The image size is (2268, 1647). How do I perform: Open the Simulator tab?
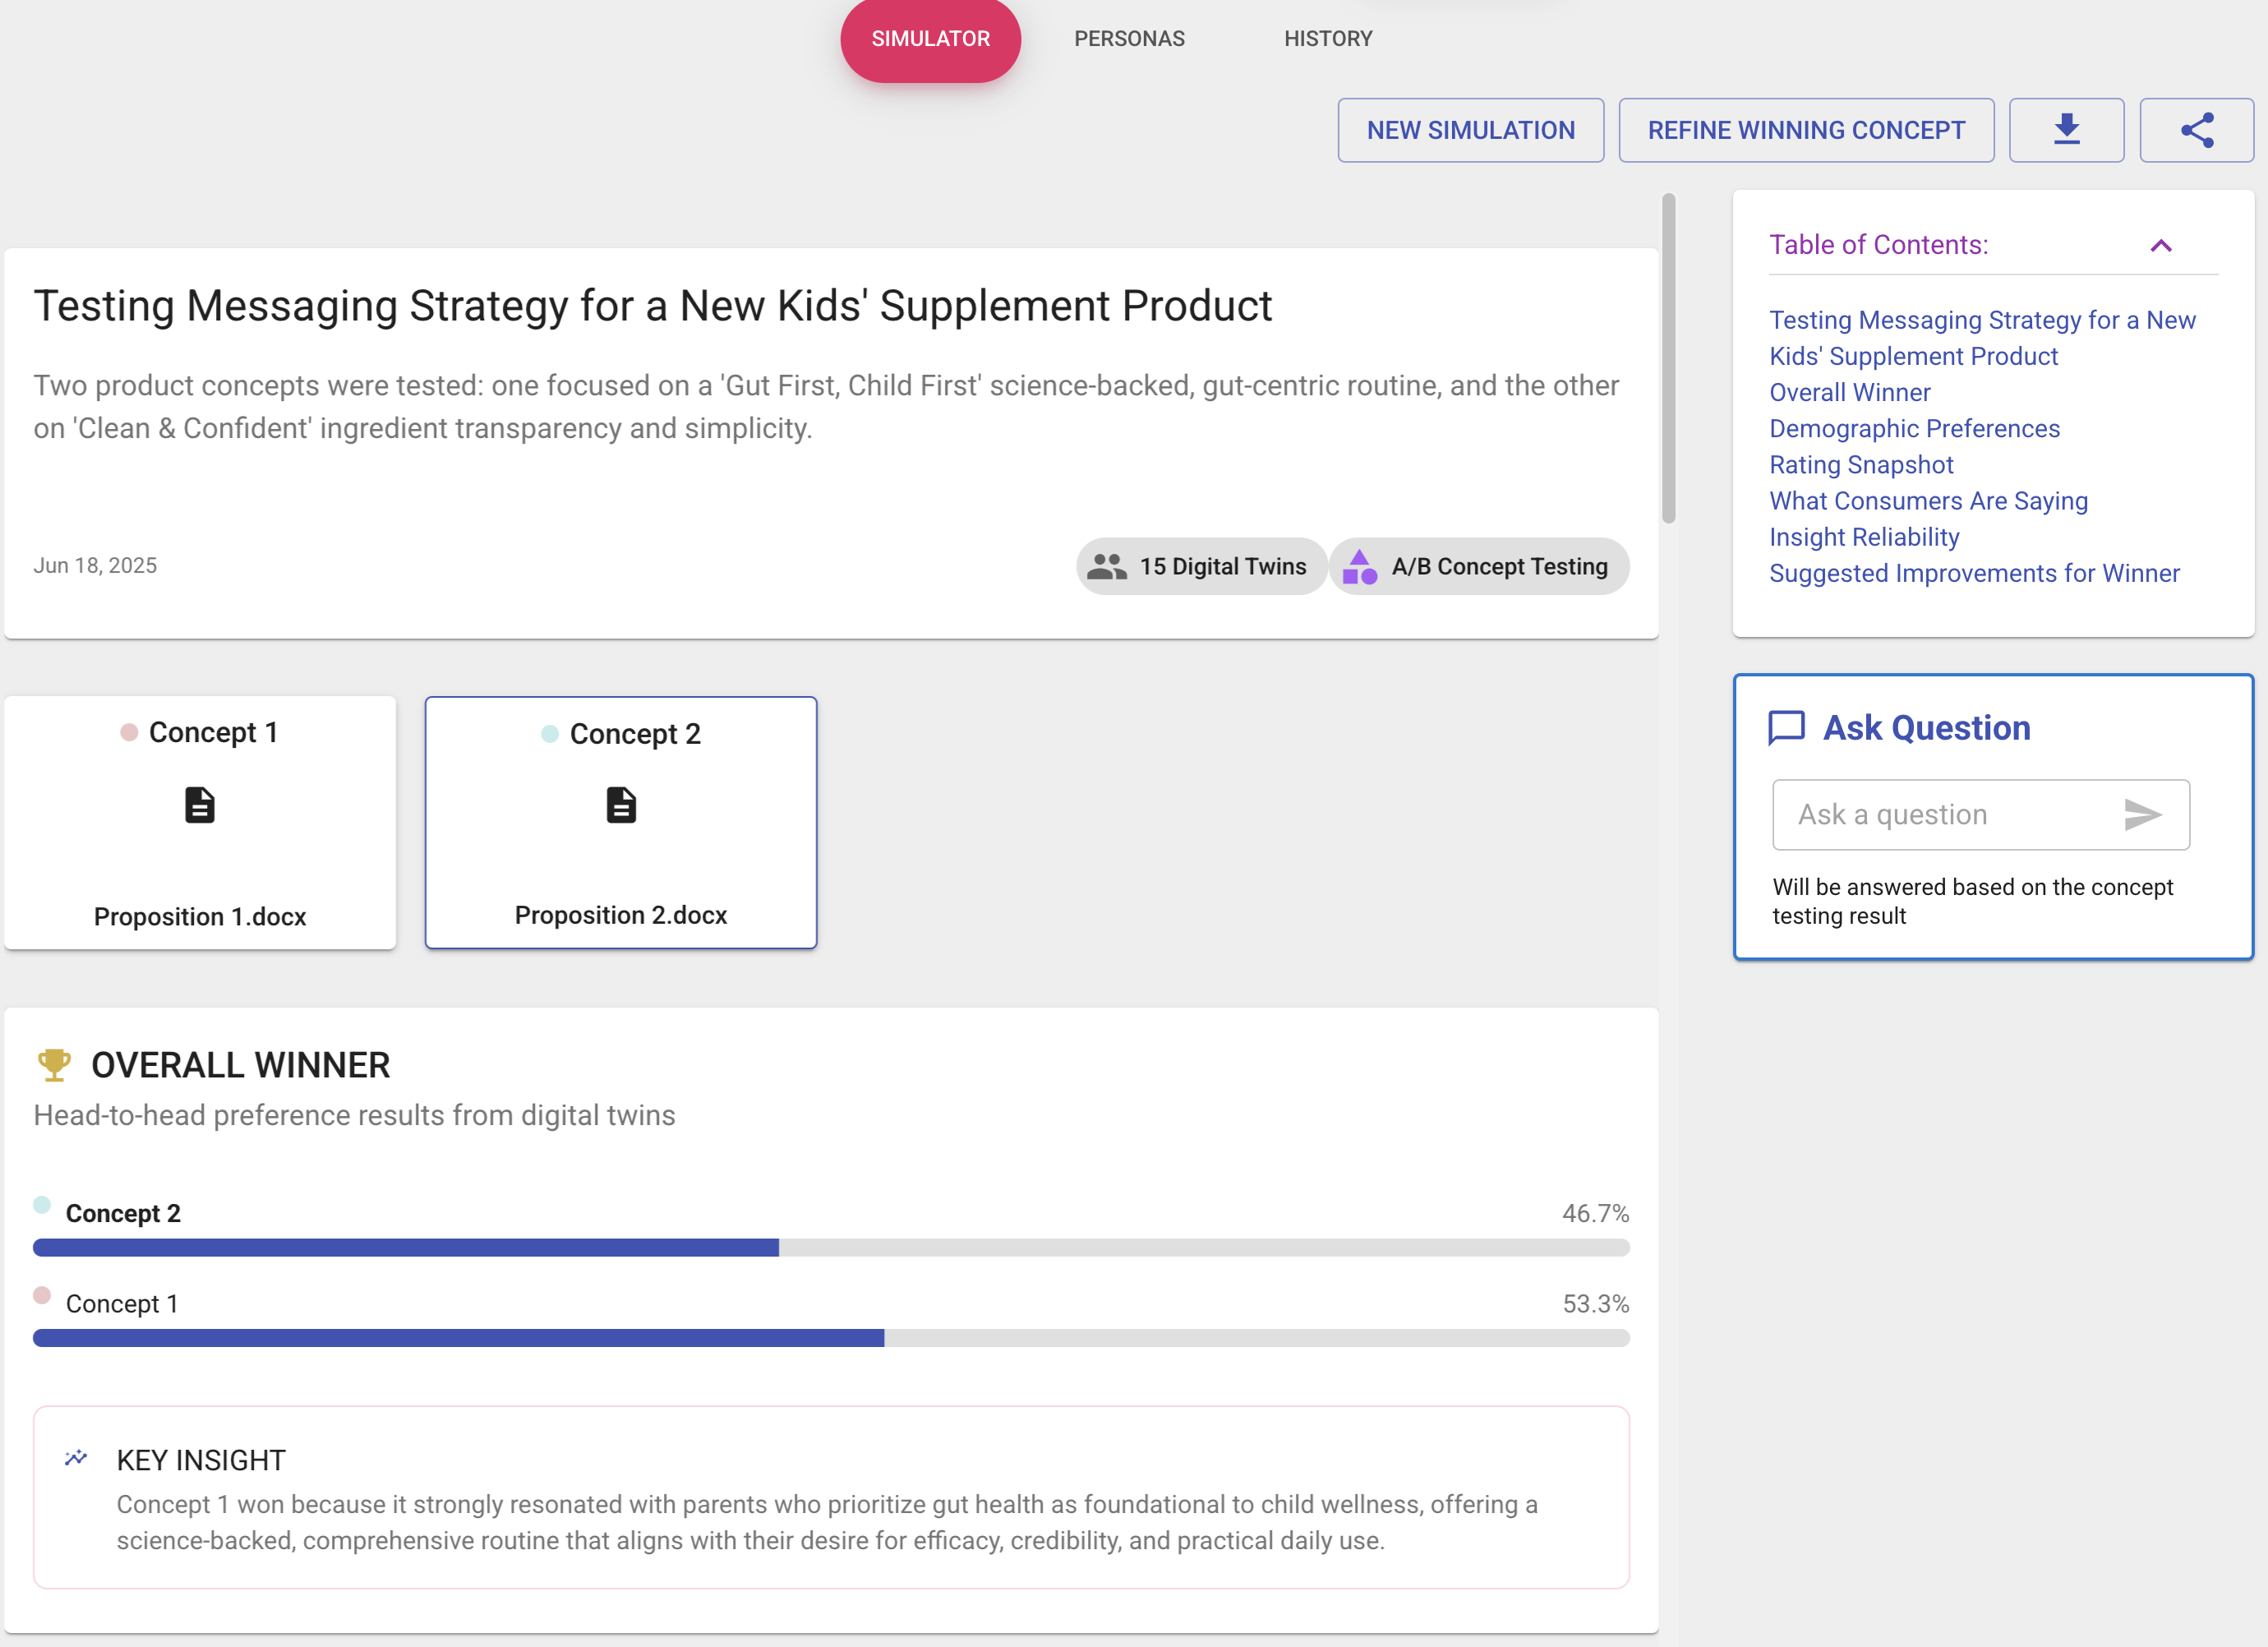coord(930,39)
